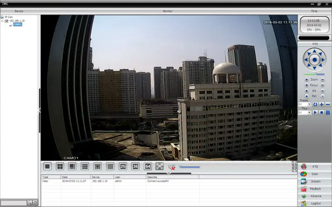Viewport: 332px width, 207px height.
Task: Zoom in with the plus button
Action: (x=307, y=79)
